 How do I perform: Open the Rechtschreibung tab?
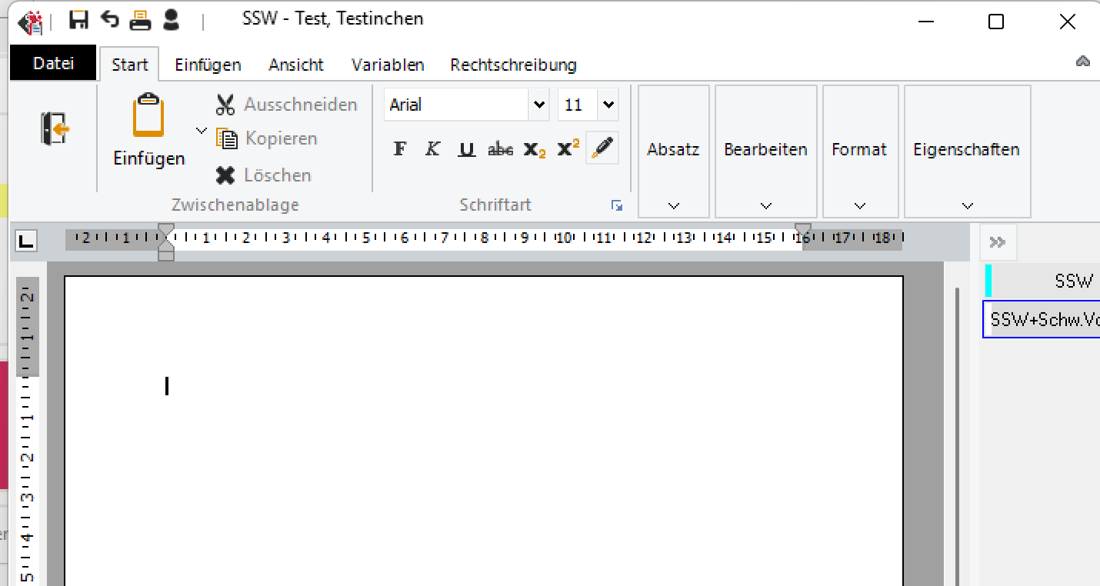513,65
